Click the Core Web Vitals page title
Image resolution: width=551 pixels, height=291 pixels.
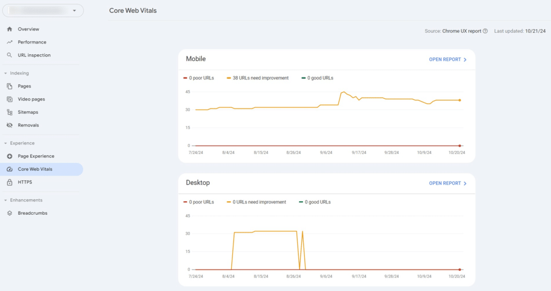coord(133,11)
